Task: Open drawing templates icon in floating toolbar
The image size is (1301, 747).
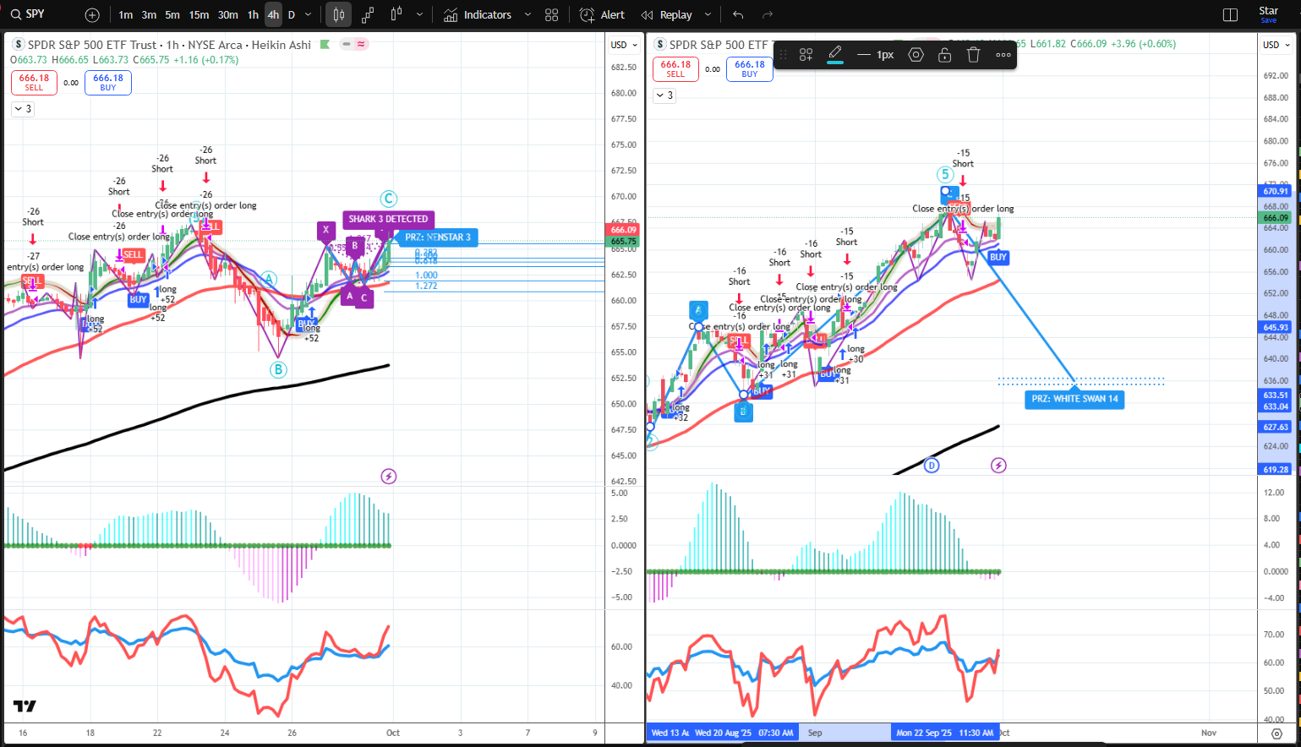Action: point(806,55)
